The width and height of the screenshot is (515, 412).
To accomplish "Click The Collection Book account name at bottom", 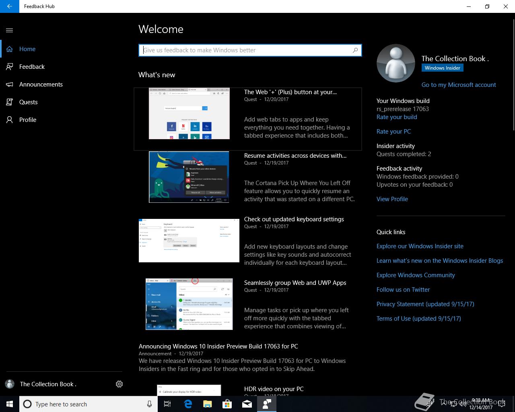I will (48, 384).
